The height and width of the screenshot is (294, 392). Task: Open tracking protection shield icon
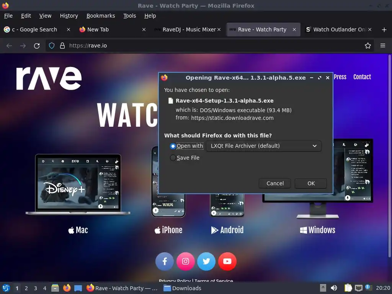52,46
